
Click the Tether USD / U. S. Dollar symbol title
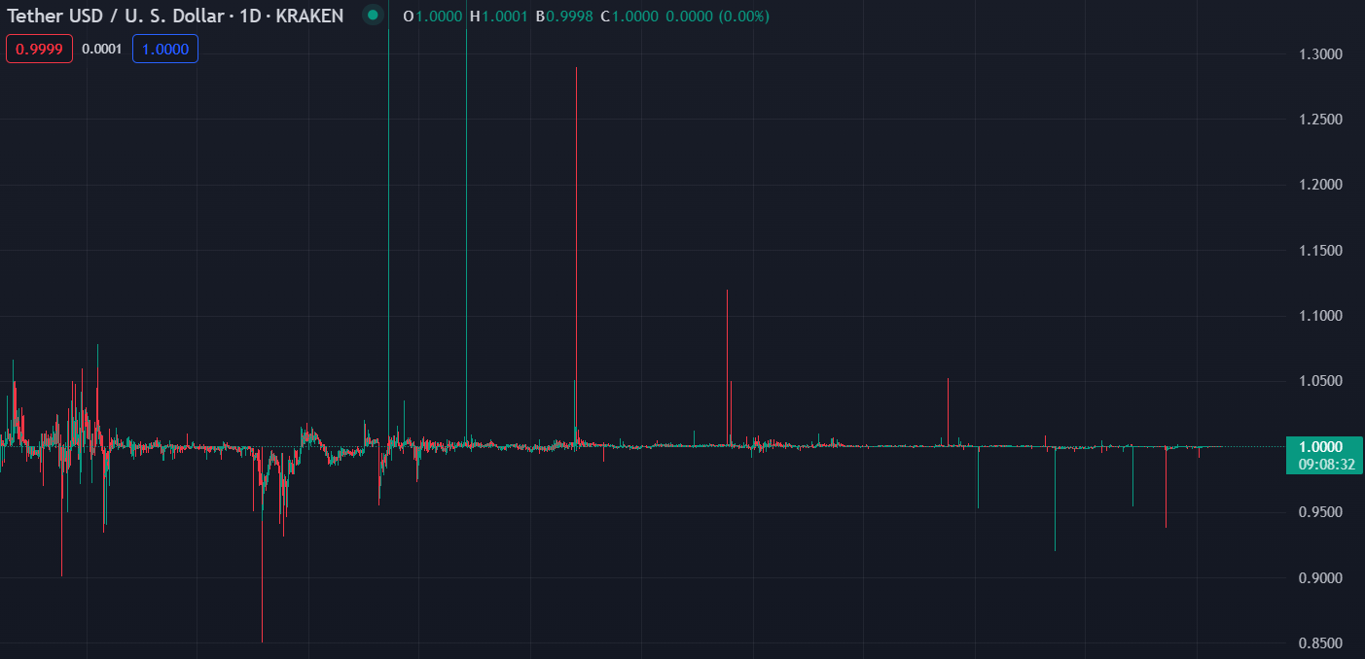175,17
